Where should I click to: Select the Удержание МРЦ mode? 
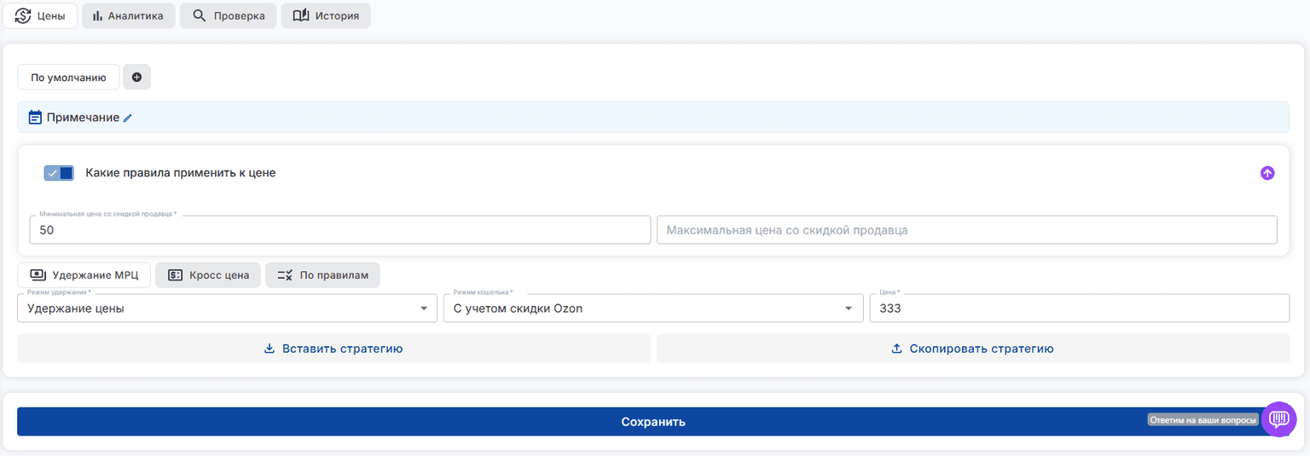tap(84, 274)
